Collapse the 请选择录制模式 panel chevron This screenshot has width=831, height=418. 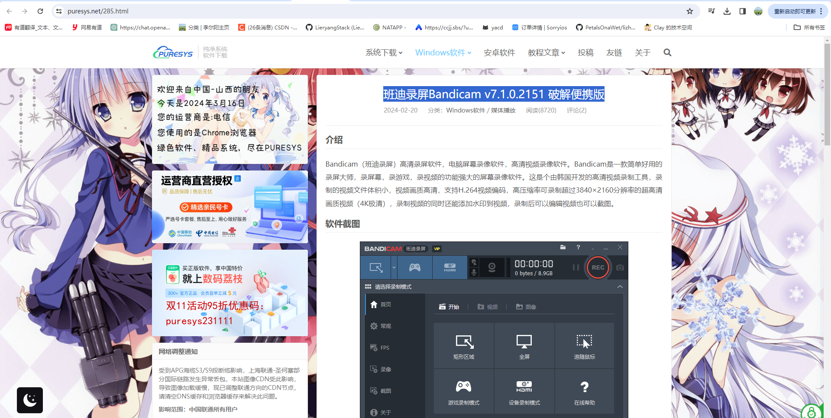click(x=620, y=286)
